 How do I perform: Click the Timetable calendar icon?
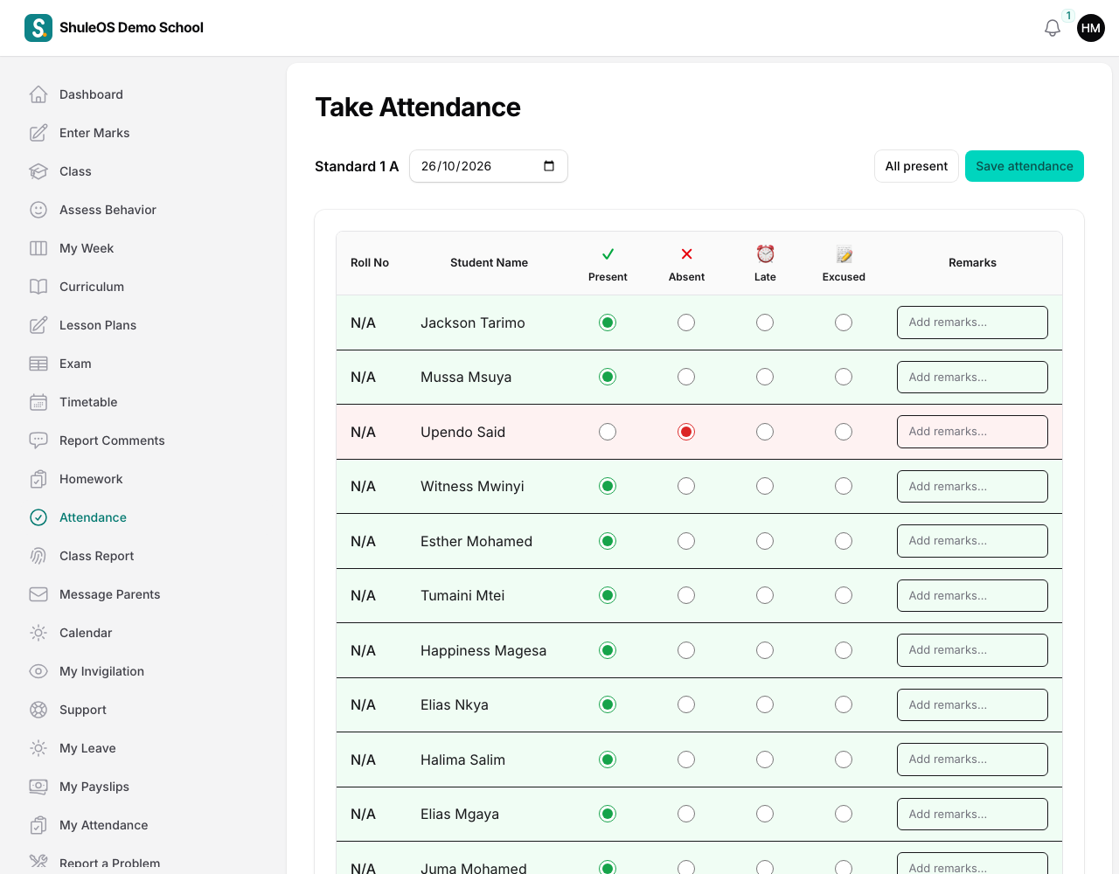[38, 402]
